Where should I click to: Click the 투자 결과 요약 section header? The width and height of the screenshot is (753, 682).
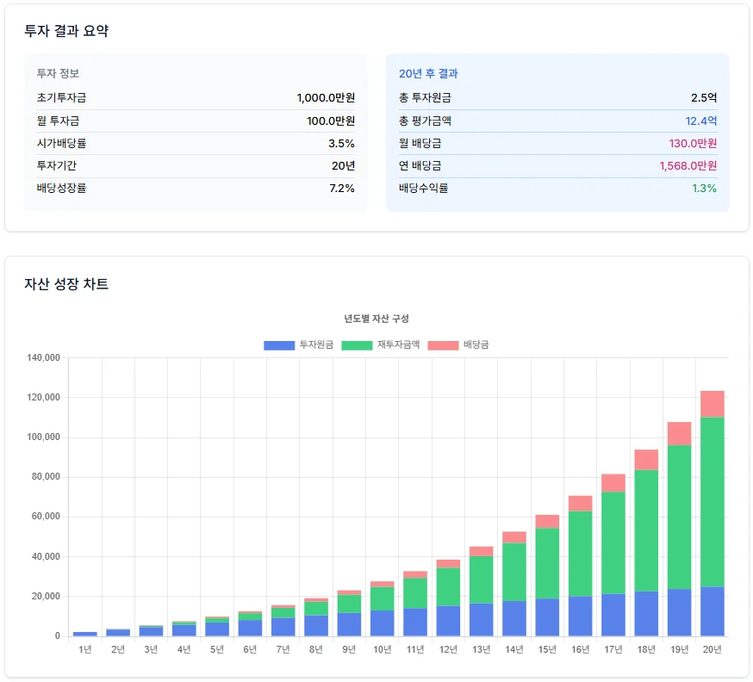[68, 29]
